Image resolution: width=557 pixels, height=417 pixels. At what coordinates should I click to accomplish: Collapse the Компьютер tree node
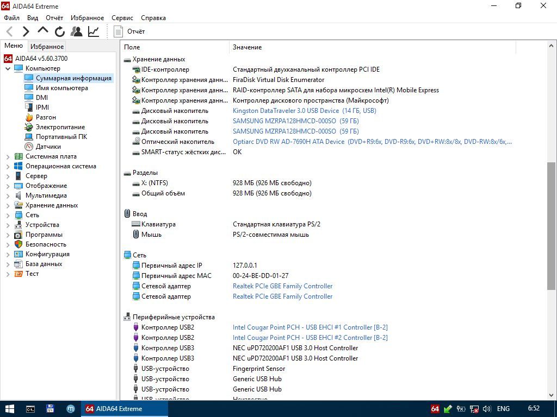8,68
